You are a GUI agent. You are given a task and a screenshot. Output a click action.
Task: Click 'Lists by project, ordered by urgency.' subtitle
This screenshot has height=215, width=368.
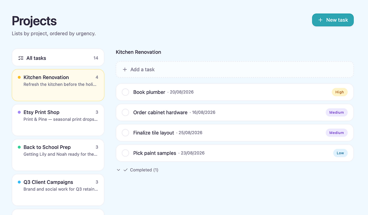pyautogui.click(x=54, y=33)
